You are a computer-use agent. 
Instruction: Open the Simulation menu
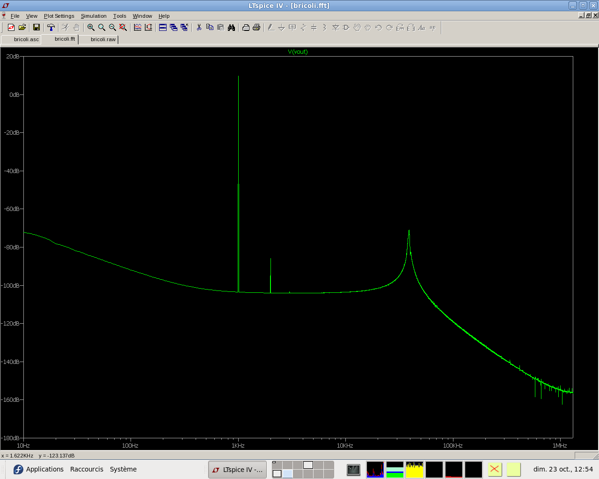(94, 16)
